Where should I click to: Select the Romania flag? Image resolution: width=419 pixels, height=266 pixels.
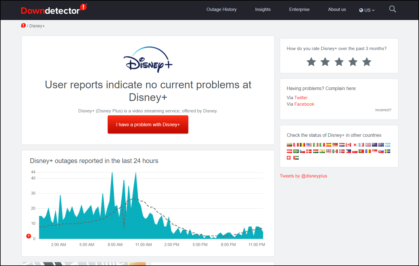click(368, 151)
